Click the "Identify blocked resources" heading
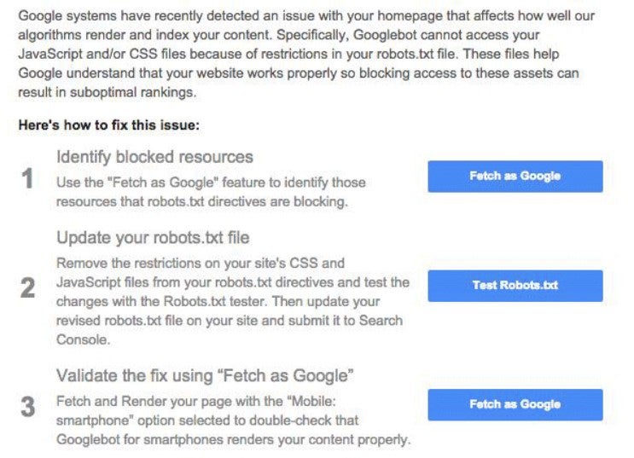Viewport: 634px width, 458px height. 154,157
